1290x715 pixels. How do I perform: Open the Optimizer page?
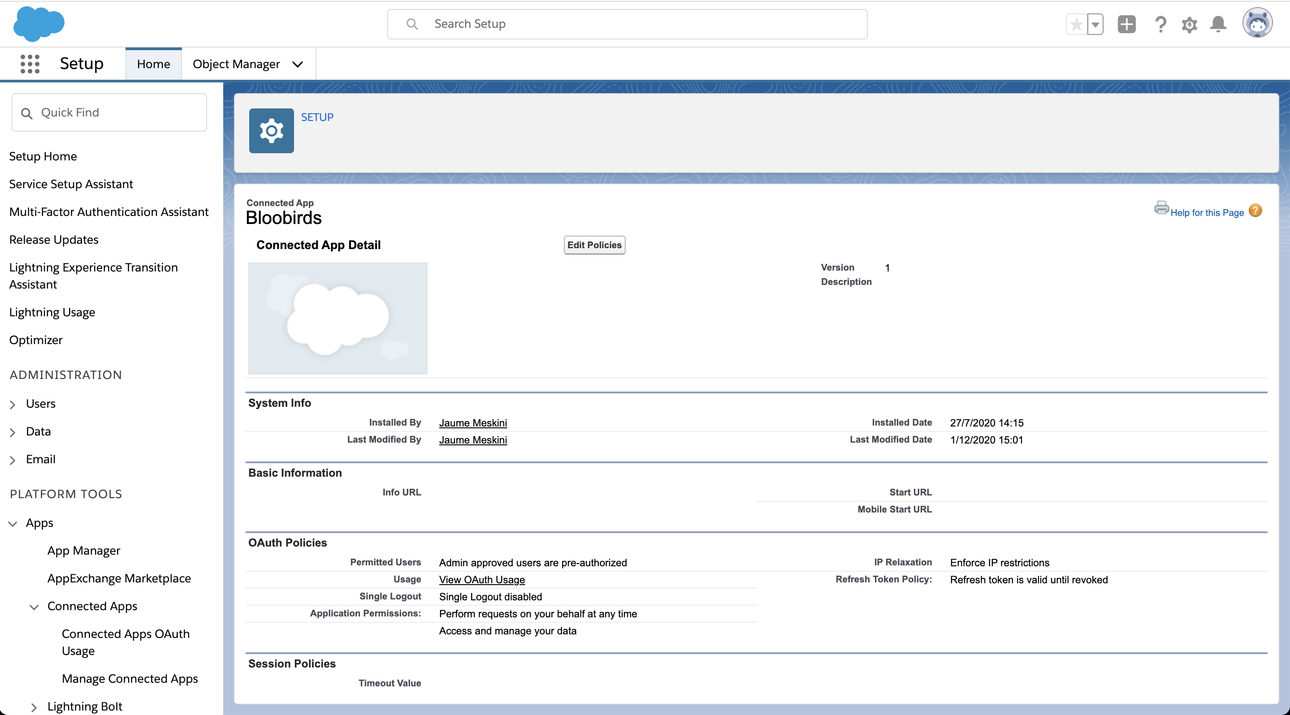point(36,340)
